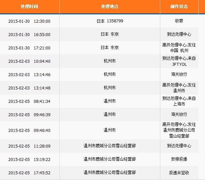Click the 处理地点 column header
The width and height of the screenshot is (205, 180).
pos(110,6)
